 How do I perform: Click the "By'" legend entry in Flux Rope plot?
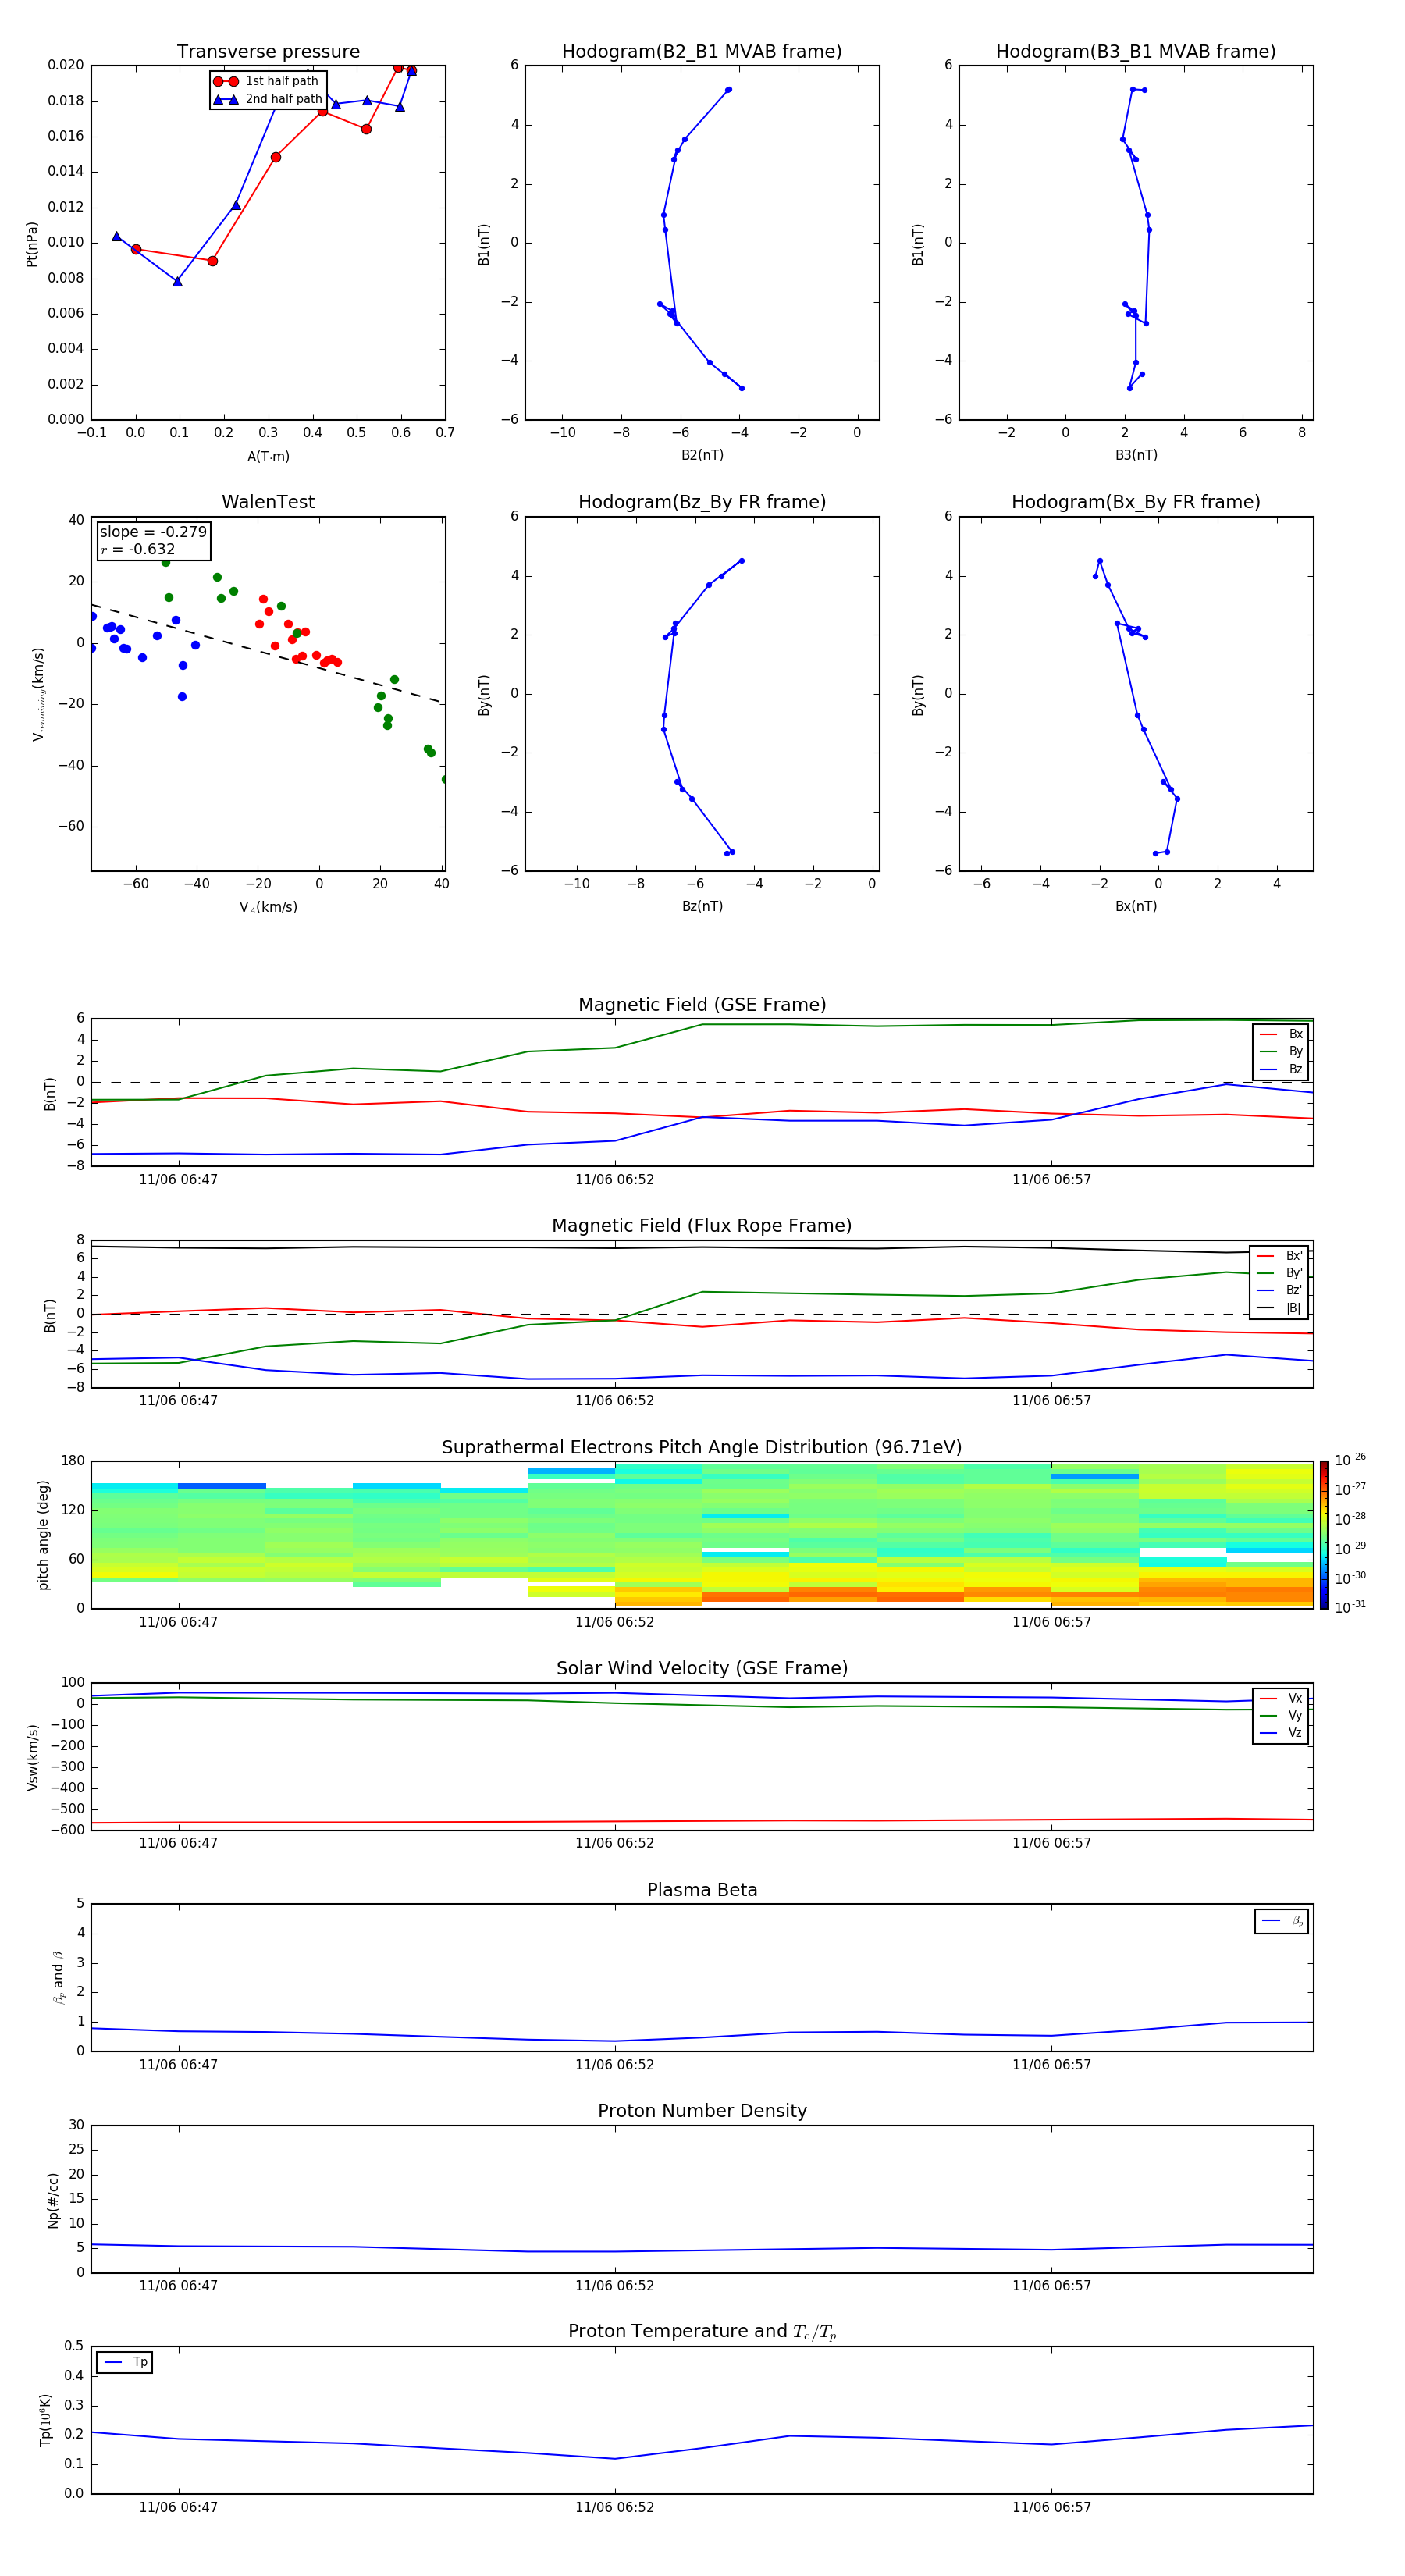pyautogui.click(x=1280, y=1273)
